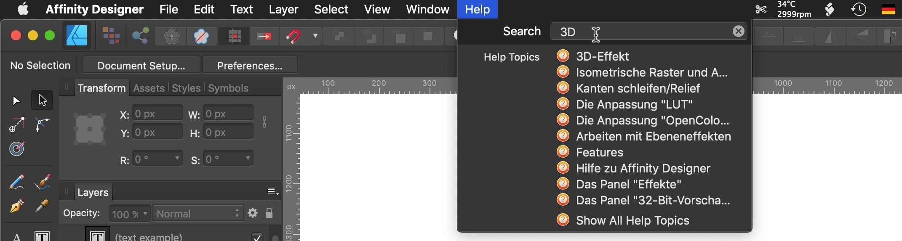Switch to Designer persona icon
Screen dimensions: 902x241
[x=77, y=36]
